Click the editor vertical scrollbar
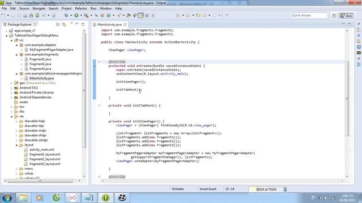Image resolution: width=362 pixels, height=203 pixels. 347,98
